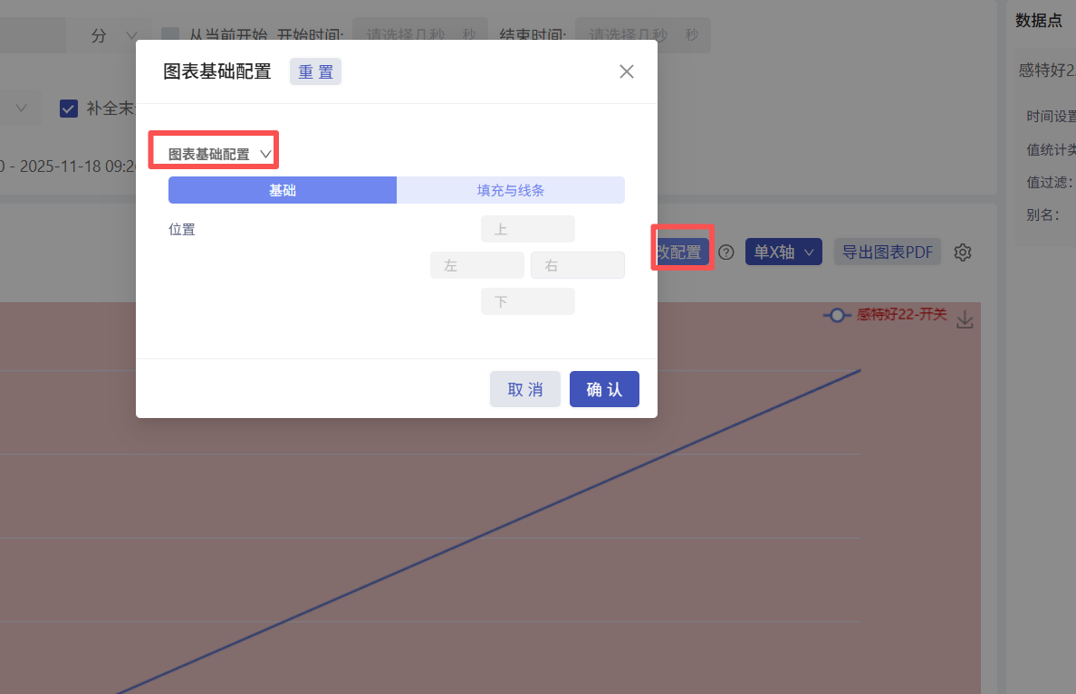This screenshot has width=1076, height=694.
Task: Focus the 左 position input field
Action: pos(477,265)
